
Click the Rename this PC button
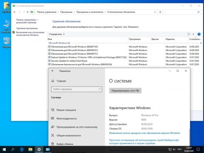pyautogui.click(x=125, y=91)
